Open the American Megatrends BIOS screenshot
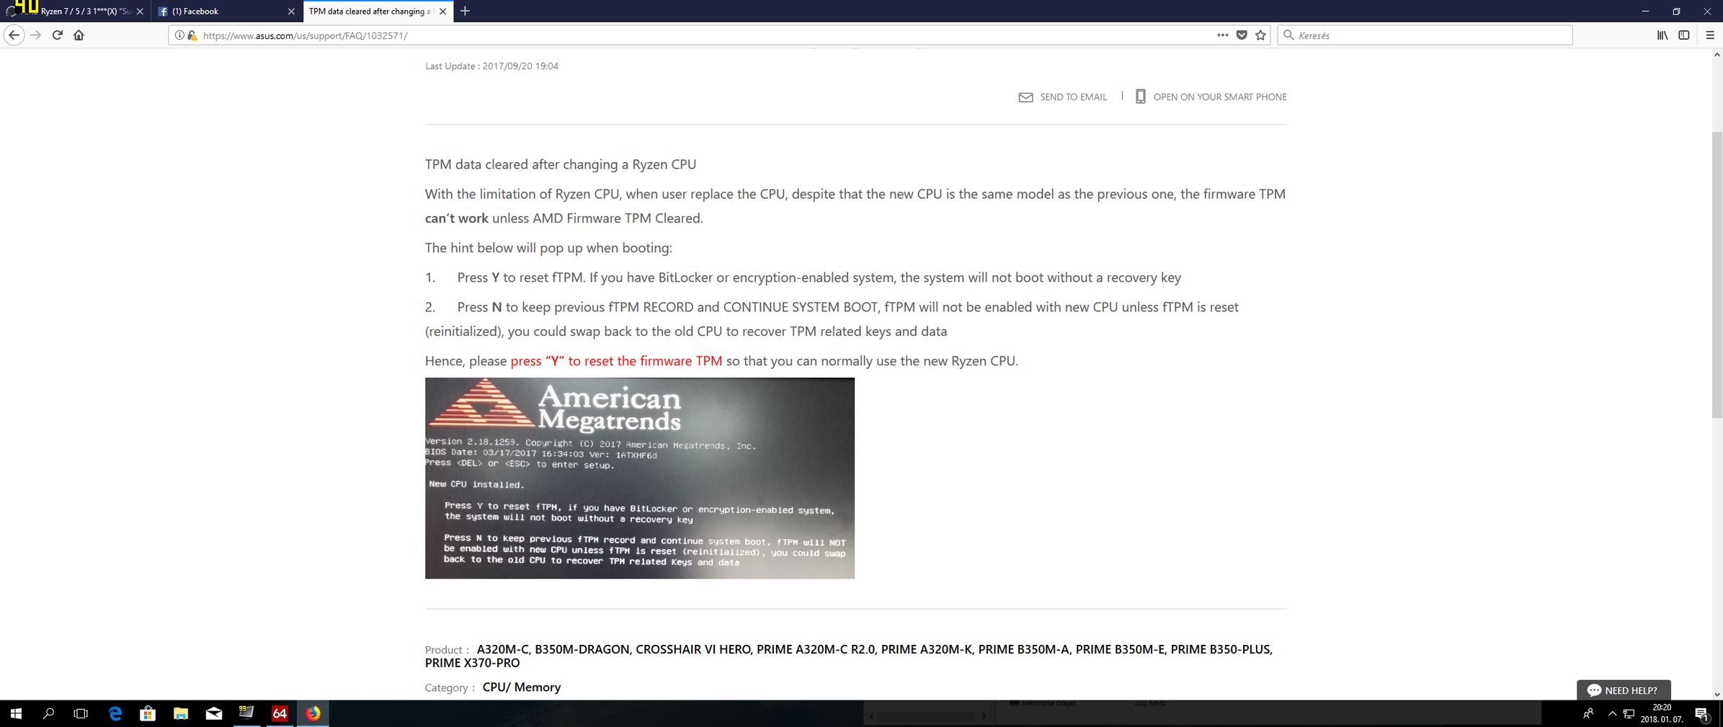The width and height of the screenshot is (1723, 727). (639, 478)
